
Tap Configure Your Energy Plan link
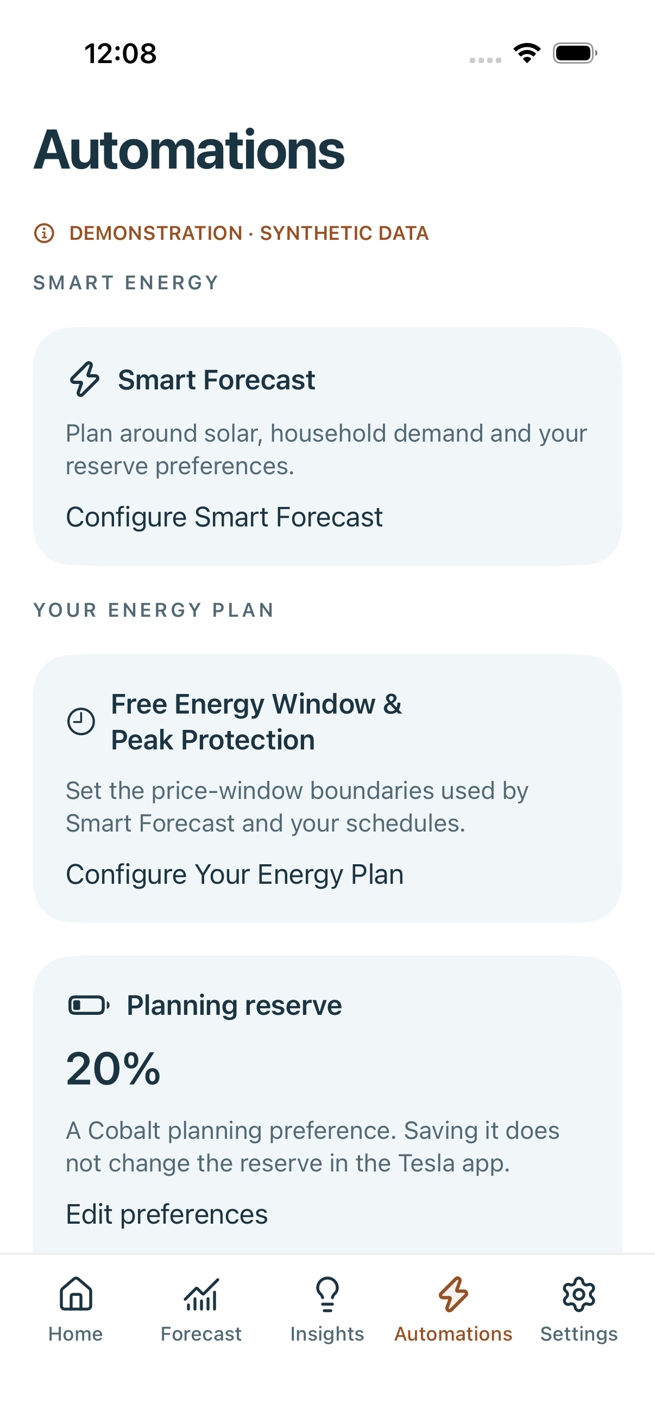(235, 875)
